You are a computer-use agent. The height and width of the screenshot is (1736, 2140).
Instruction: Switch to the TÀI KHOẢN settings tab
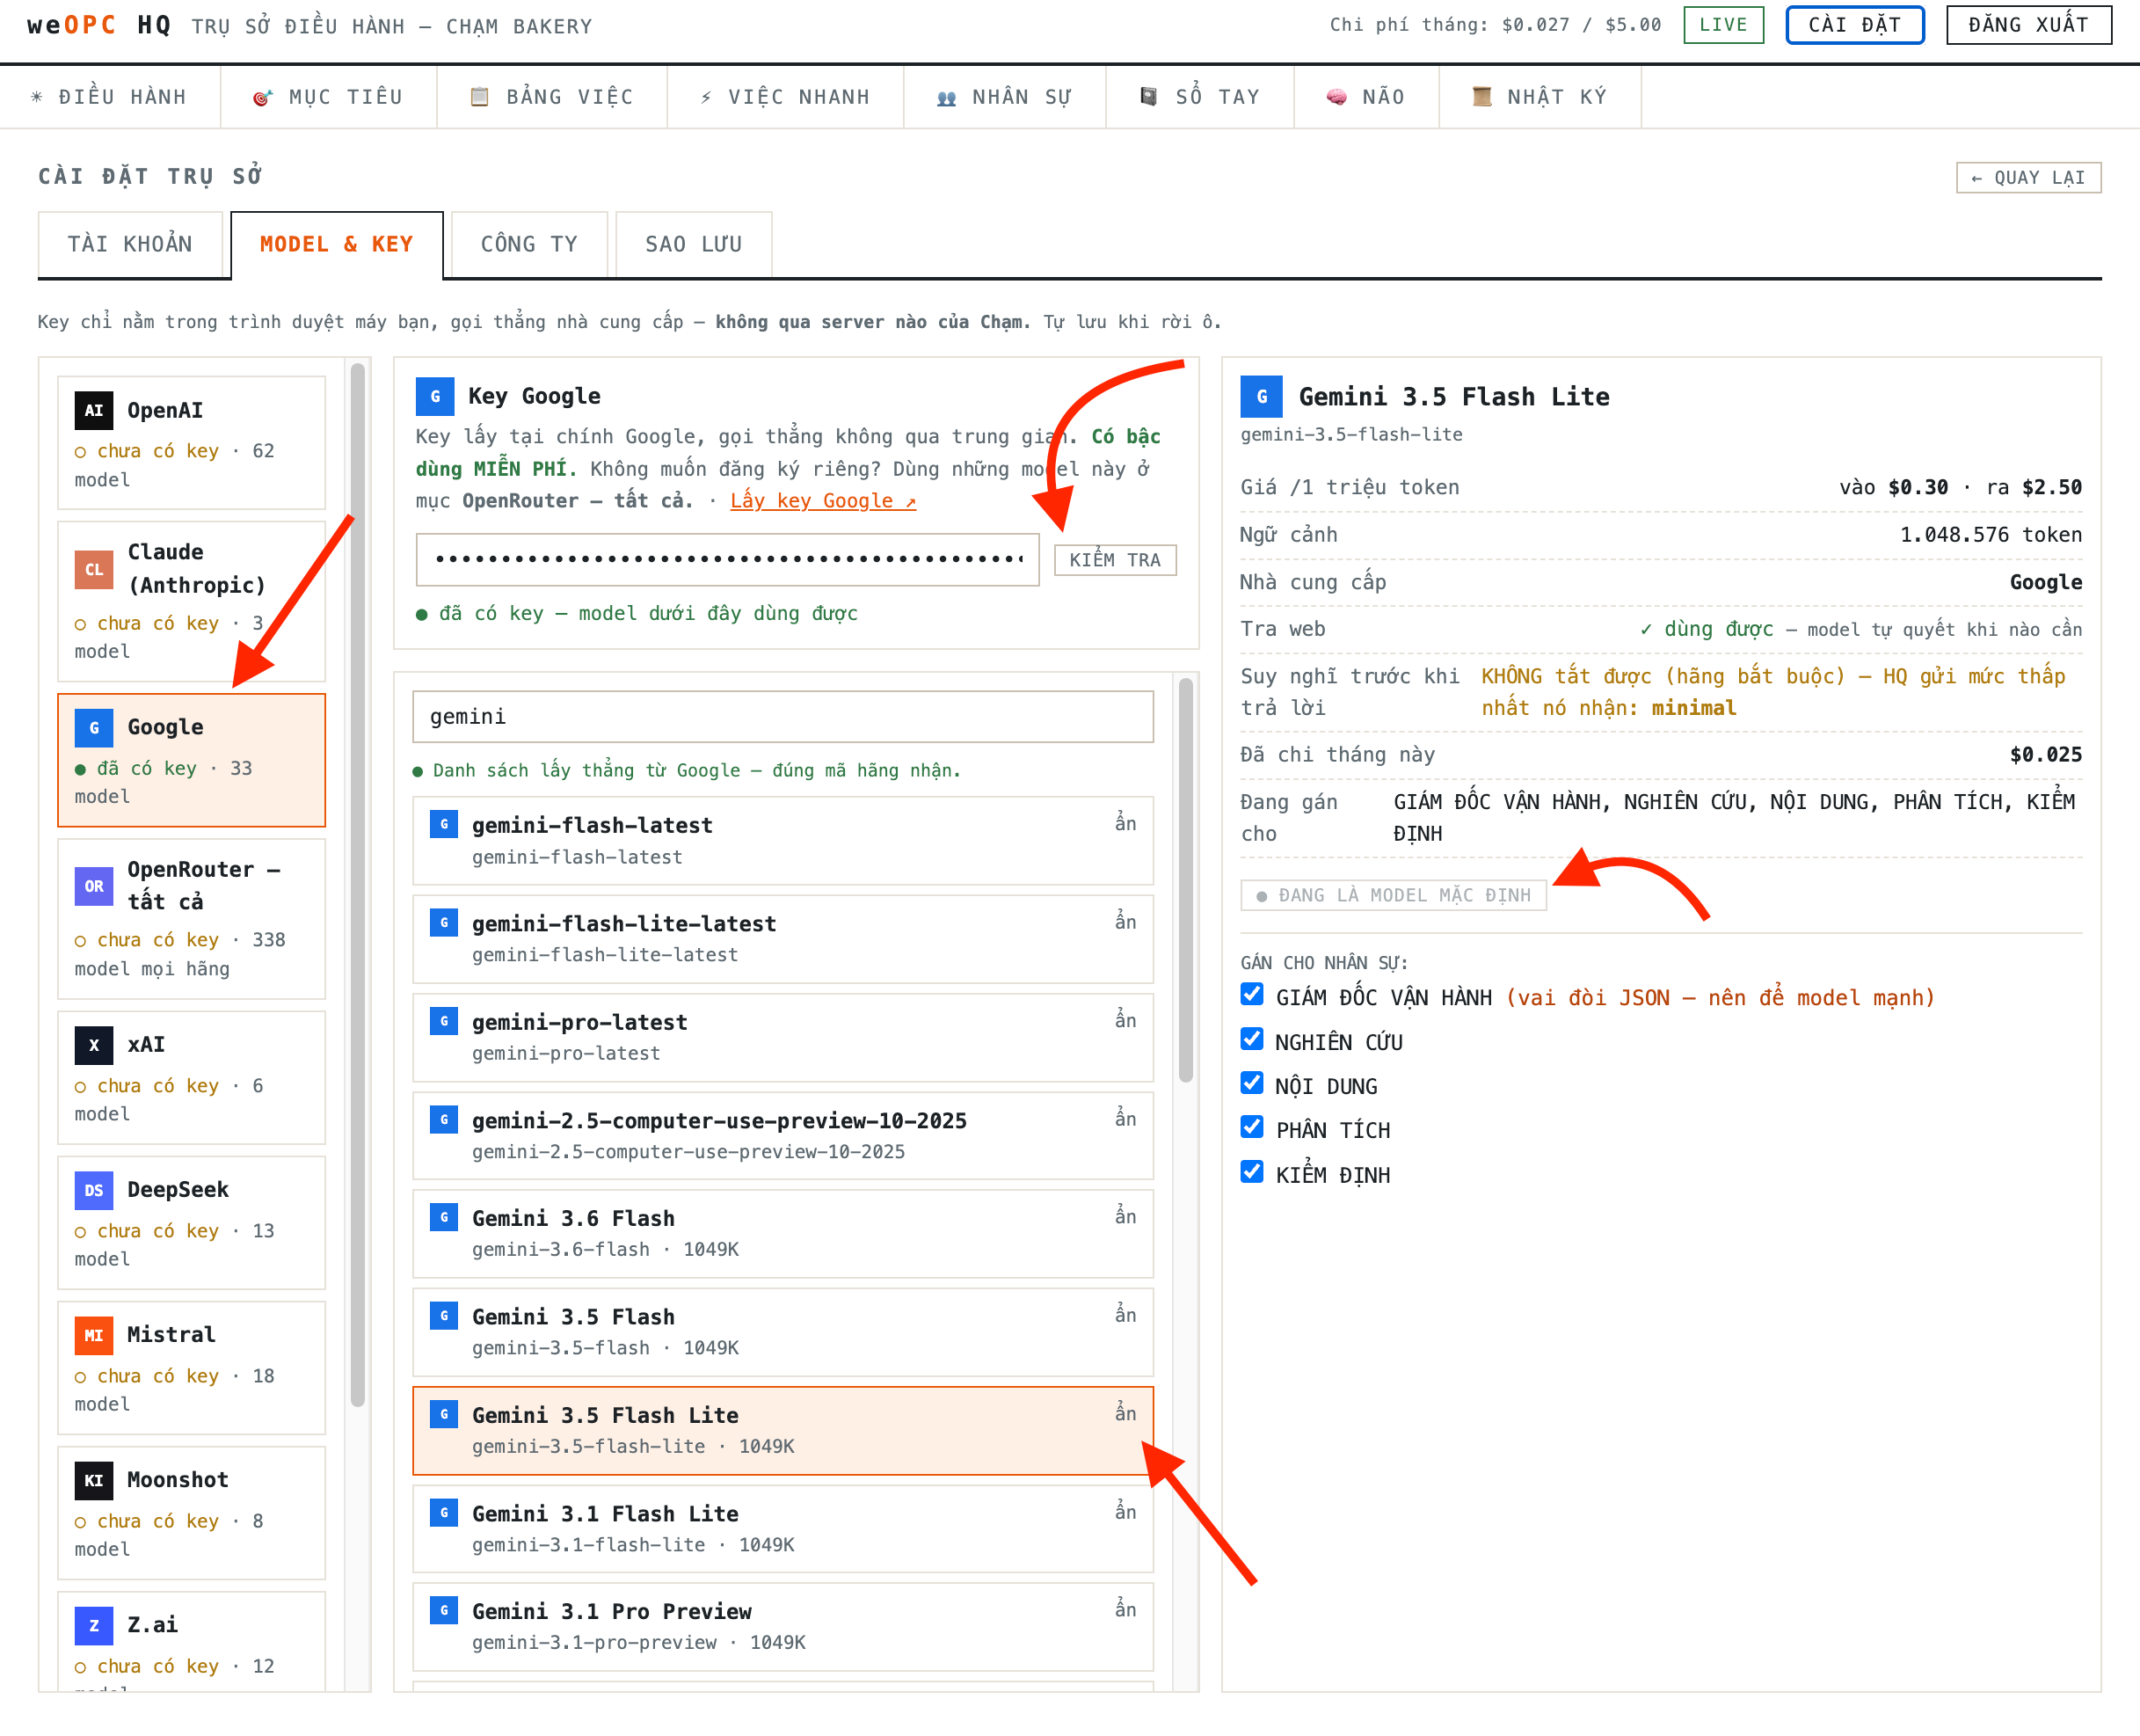(x=130, y=244)
